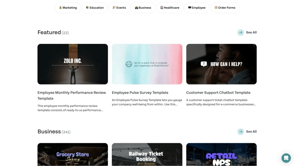This screenshot has width=294, height=166.
Task: Open the Railway Ticket Booking thumbnail
Action: coord(147,154)
